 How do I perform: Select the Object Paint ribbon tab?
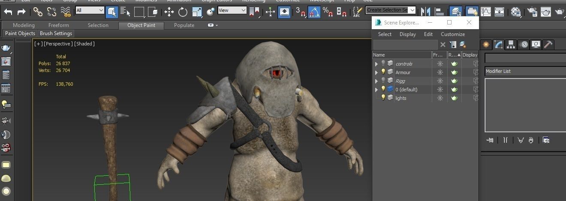tap(141, 25)
